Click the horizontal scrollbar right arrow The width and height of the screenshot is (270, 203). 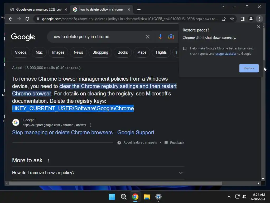coord(258,183)
